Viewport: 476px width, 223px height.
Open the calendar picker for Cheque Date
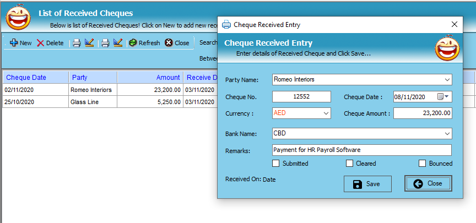pos(442,96)
